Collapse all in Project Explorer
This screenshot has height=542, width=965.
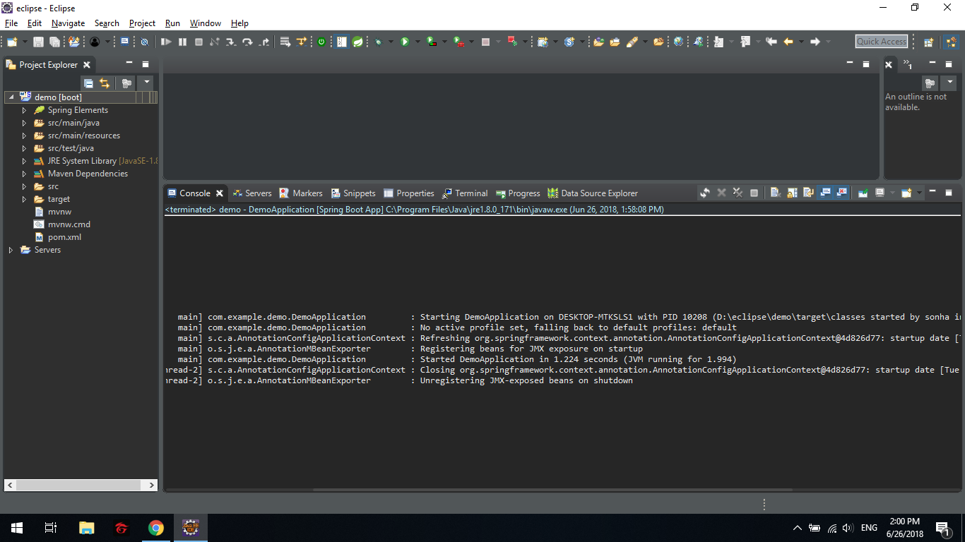pyautogui.click(x=88, y=83)
